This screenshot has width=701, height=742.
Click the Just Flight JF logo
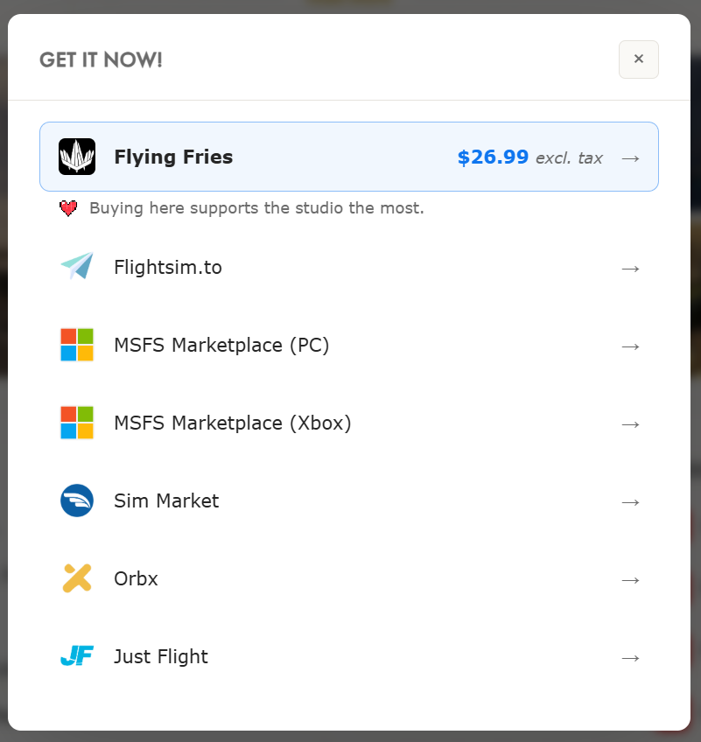coord(77,656)
